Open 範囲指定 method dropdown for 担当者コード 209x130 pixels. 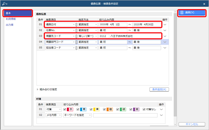pyautogui.click(x=88, y=48)
